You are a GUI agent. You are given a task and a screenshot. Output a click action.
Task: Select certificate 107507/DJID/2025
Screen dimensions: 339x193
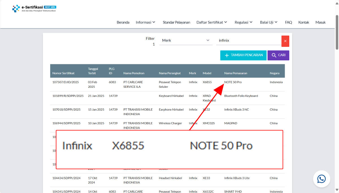tap(66, 82)
